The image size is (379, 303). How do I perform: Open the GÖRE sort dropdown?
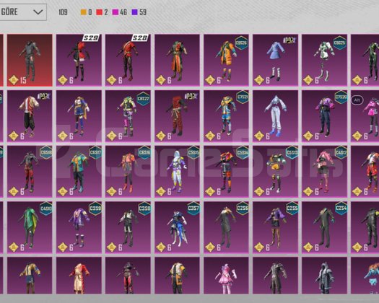pyautogui.click(x=22, y=12)
